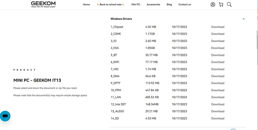Click the 1.17GB file size
This screenshot has height=130, width=258.
(150, 34)
